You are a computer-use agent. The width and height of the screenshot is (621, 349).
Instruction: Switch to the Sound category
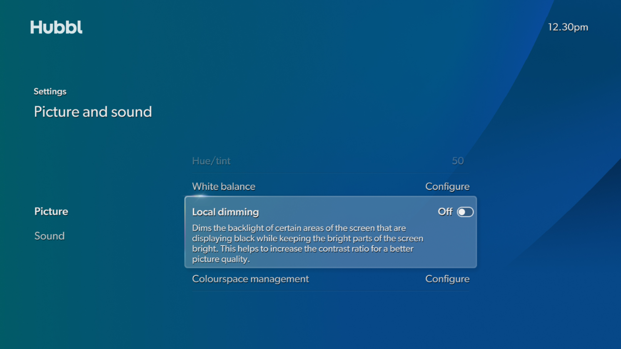tap(49, 236)
